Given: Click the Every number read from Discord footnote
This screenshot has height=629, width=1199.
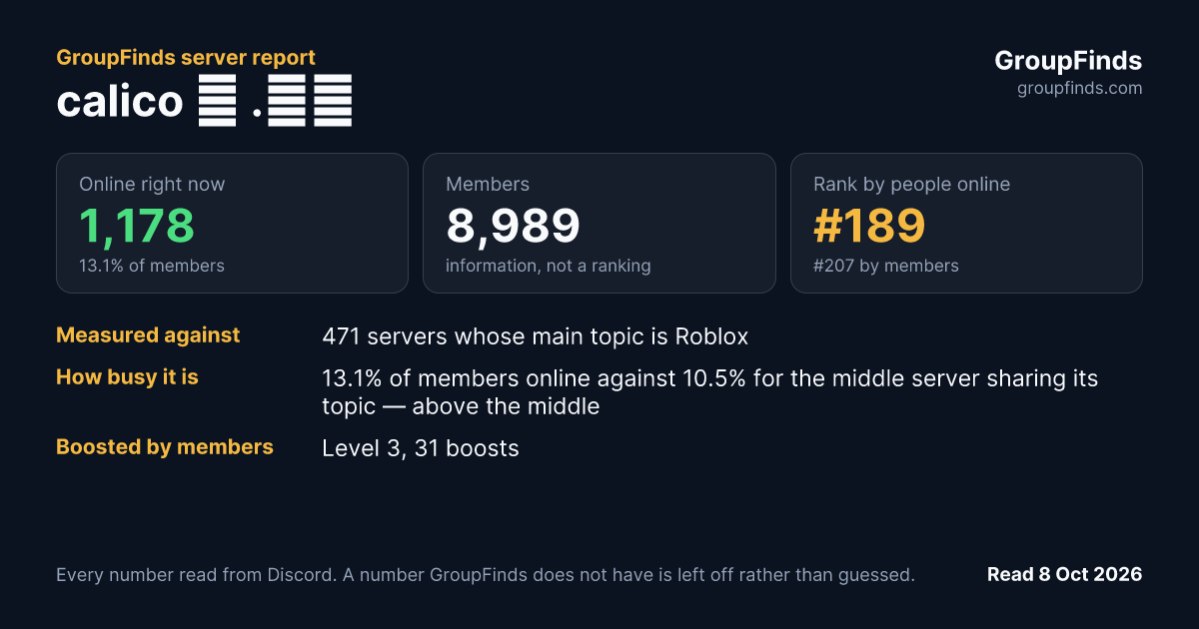Looking at the screenshot, I should click(x=486, y=575).
